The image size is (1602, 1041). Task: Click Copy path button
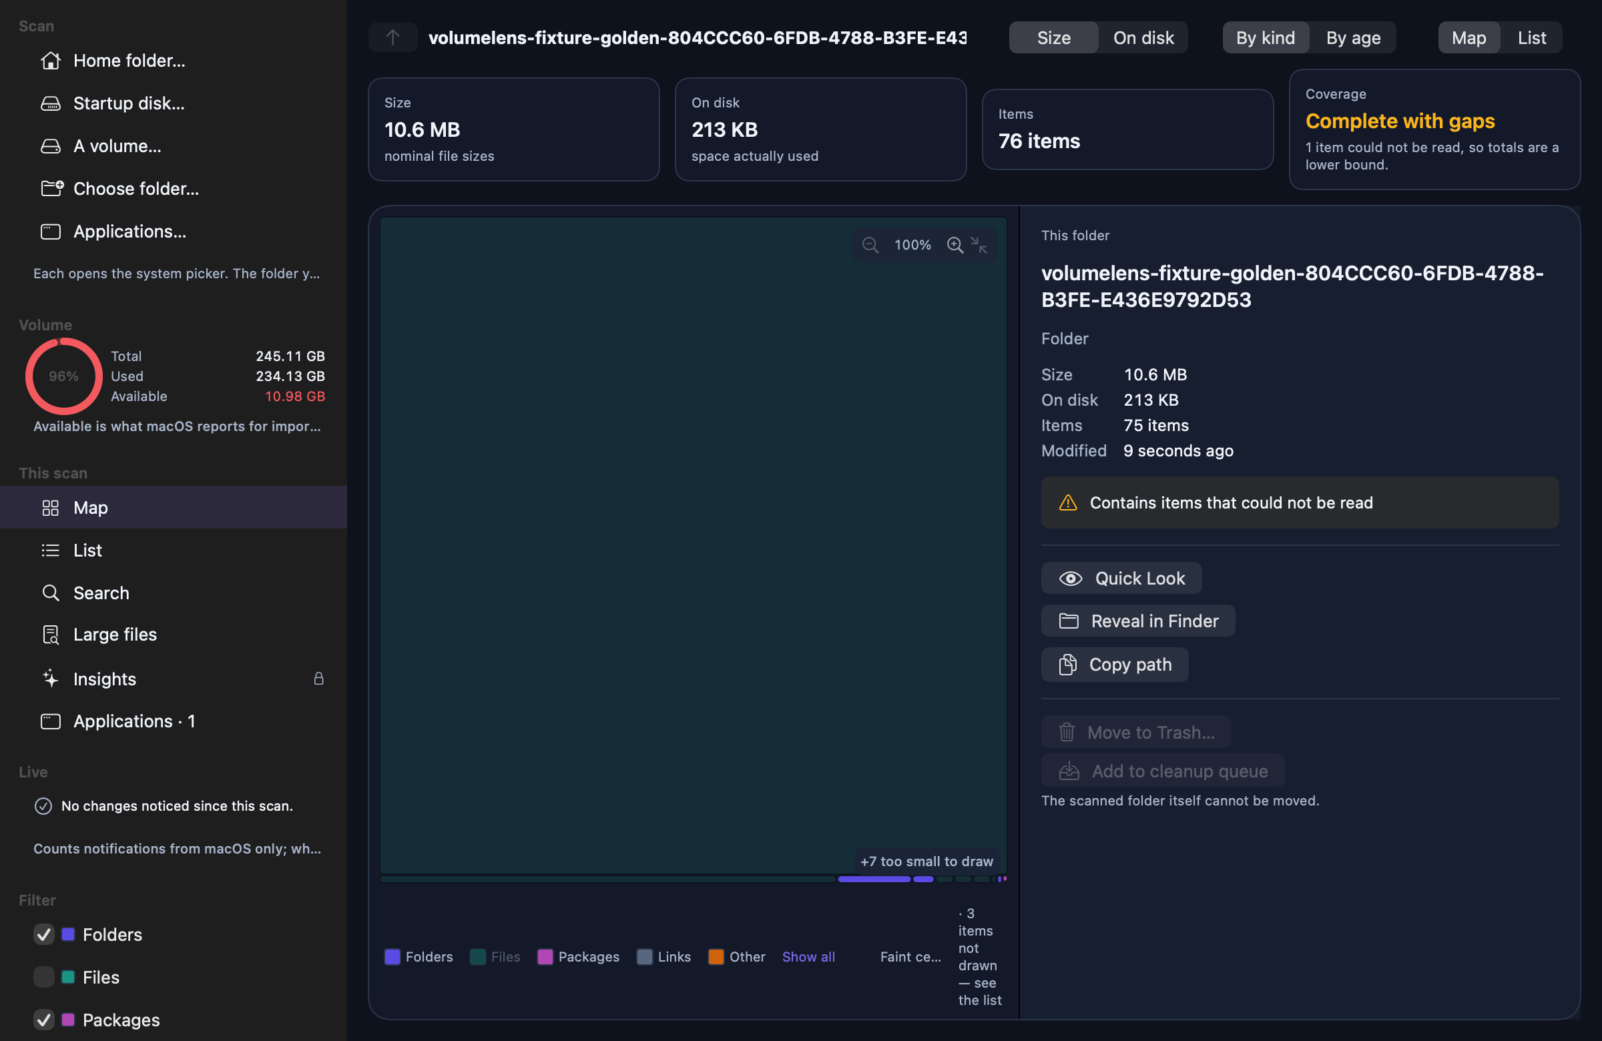point(1115,665)
